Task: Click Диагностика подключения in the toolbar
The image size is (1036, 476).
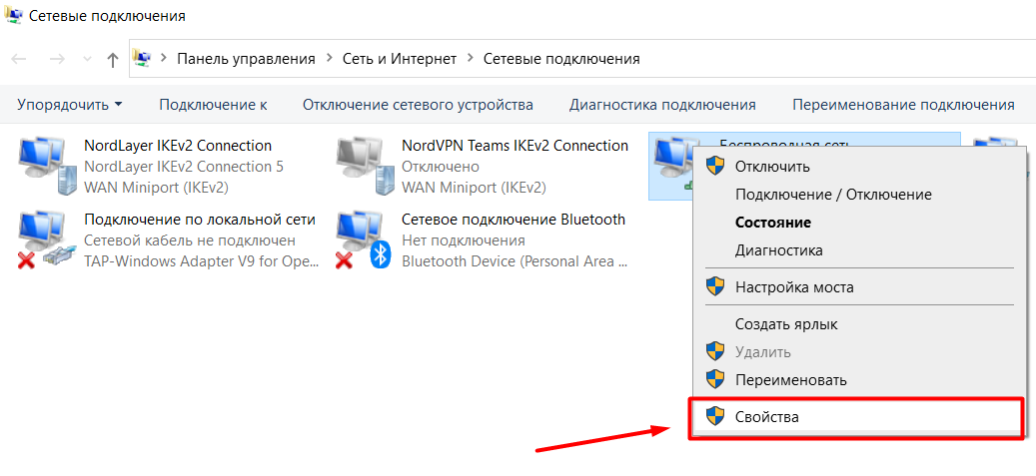Action: 662,105
